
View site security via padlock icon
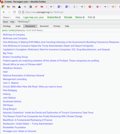pos(23,12)
